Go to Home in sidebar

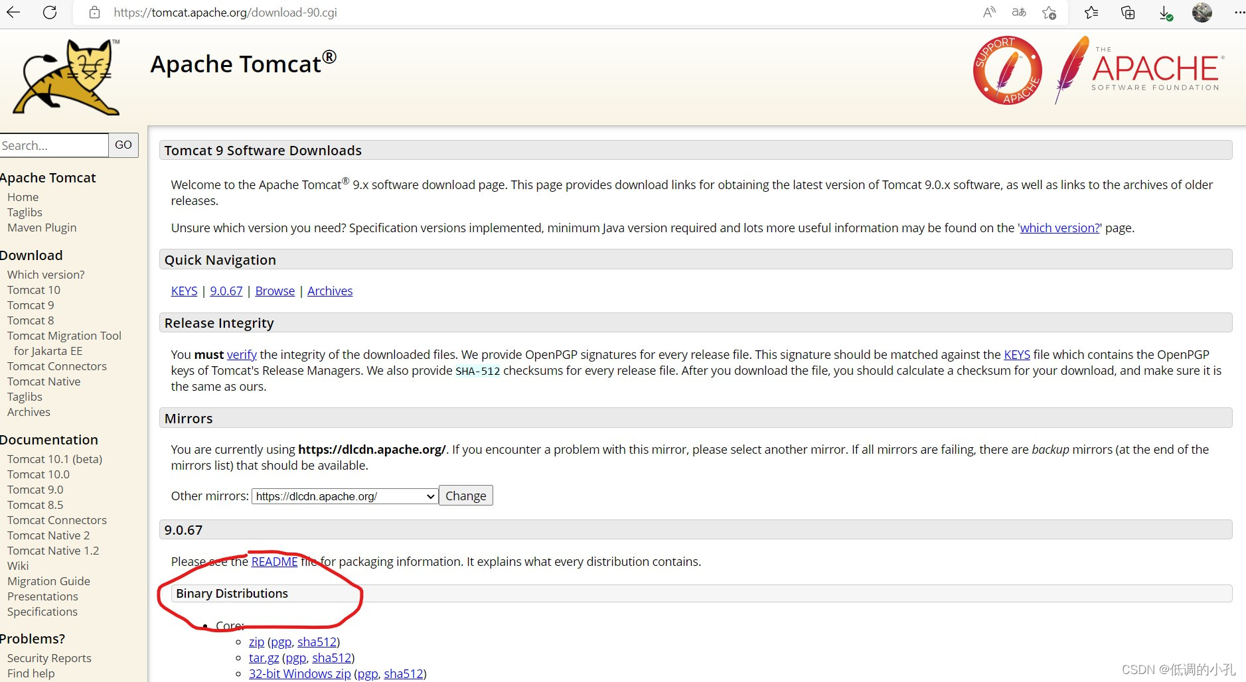[23, 197]
